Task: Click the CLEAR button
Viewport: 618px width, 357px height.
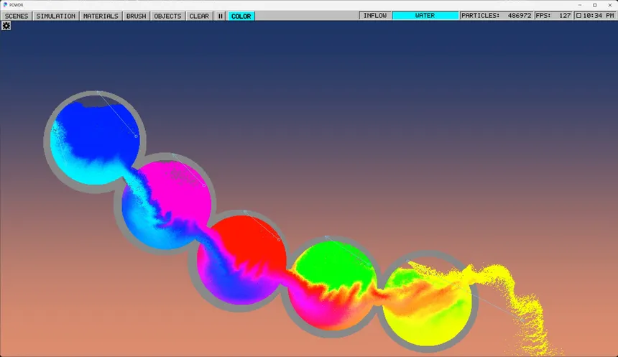Action: [x=199, y=16]
